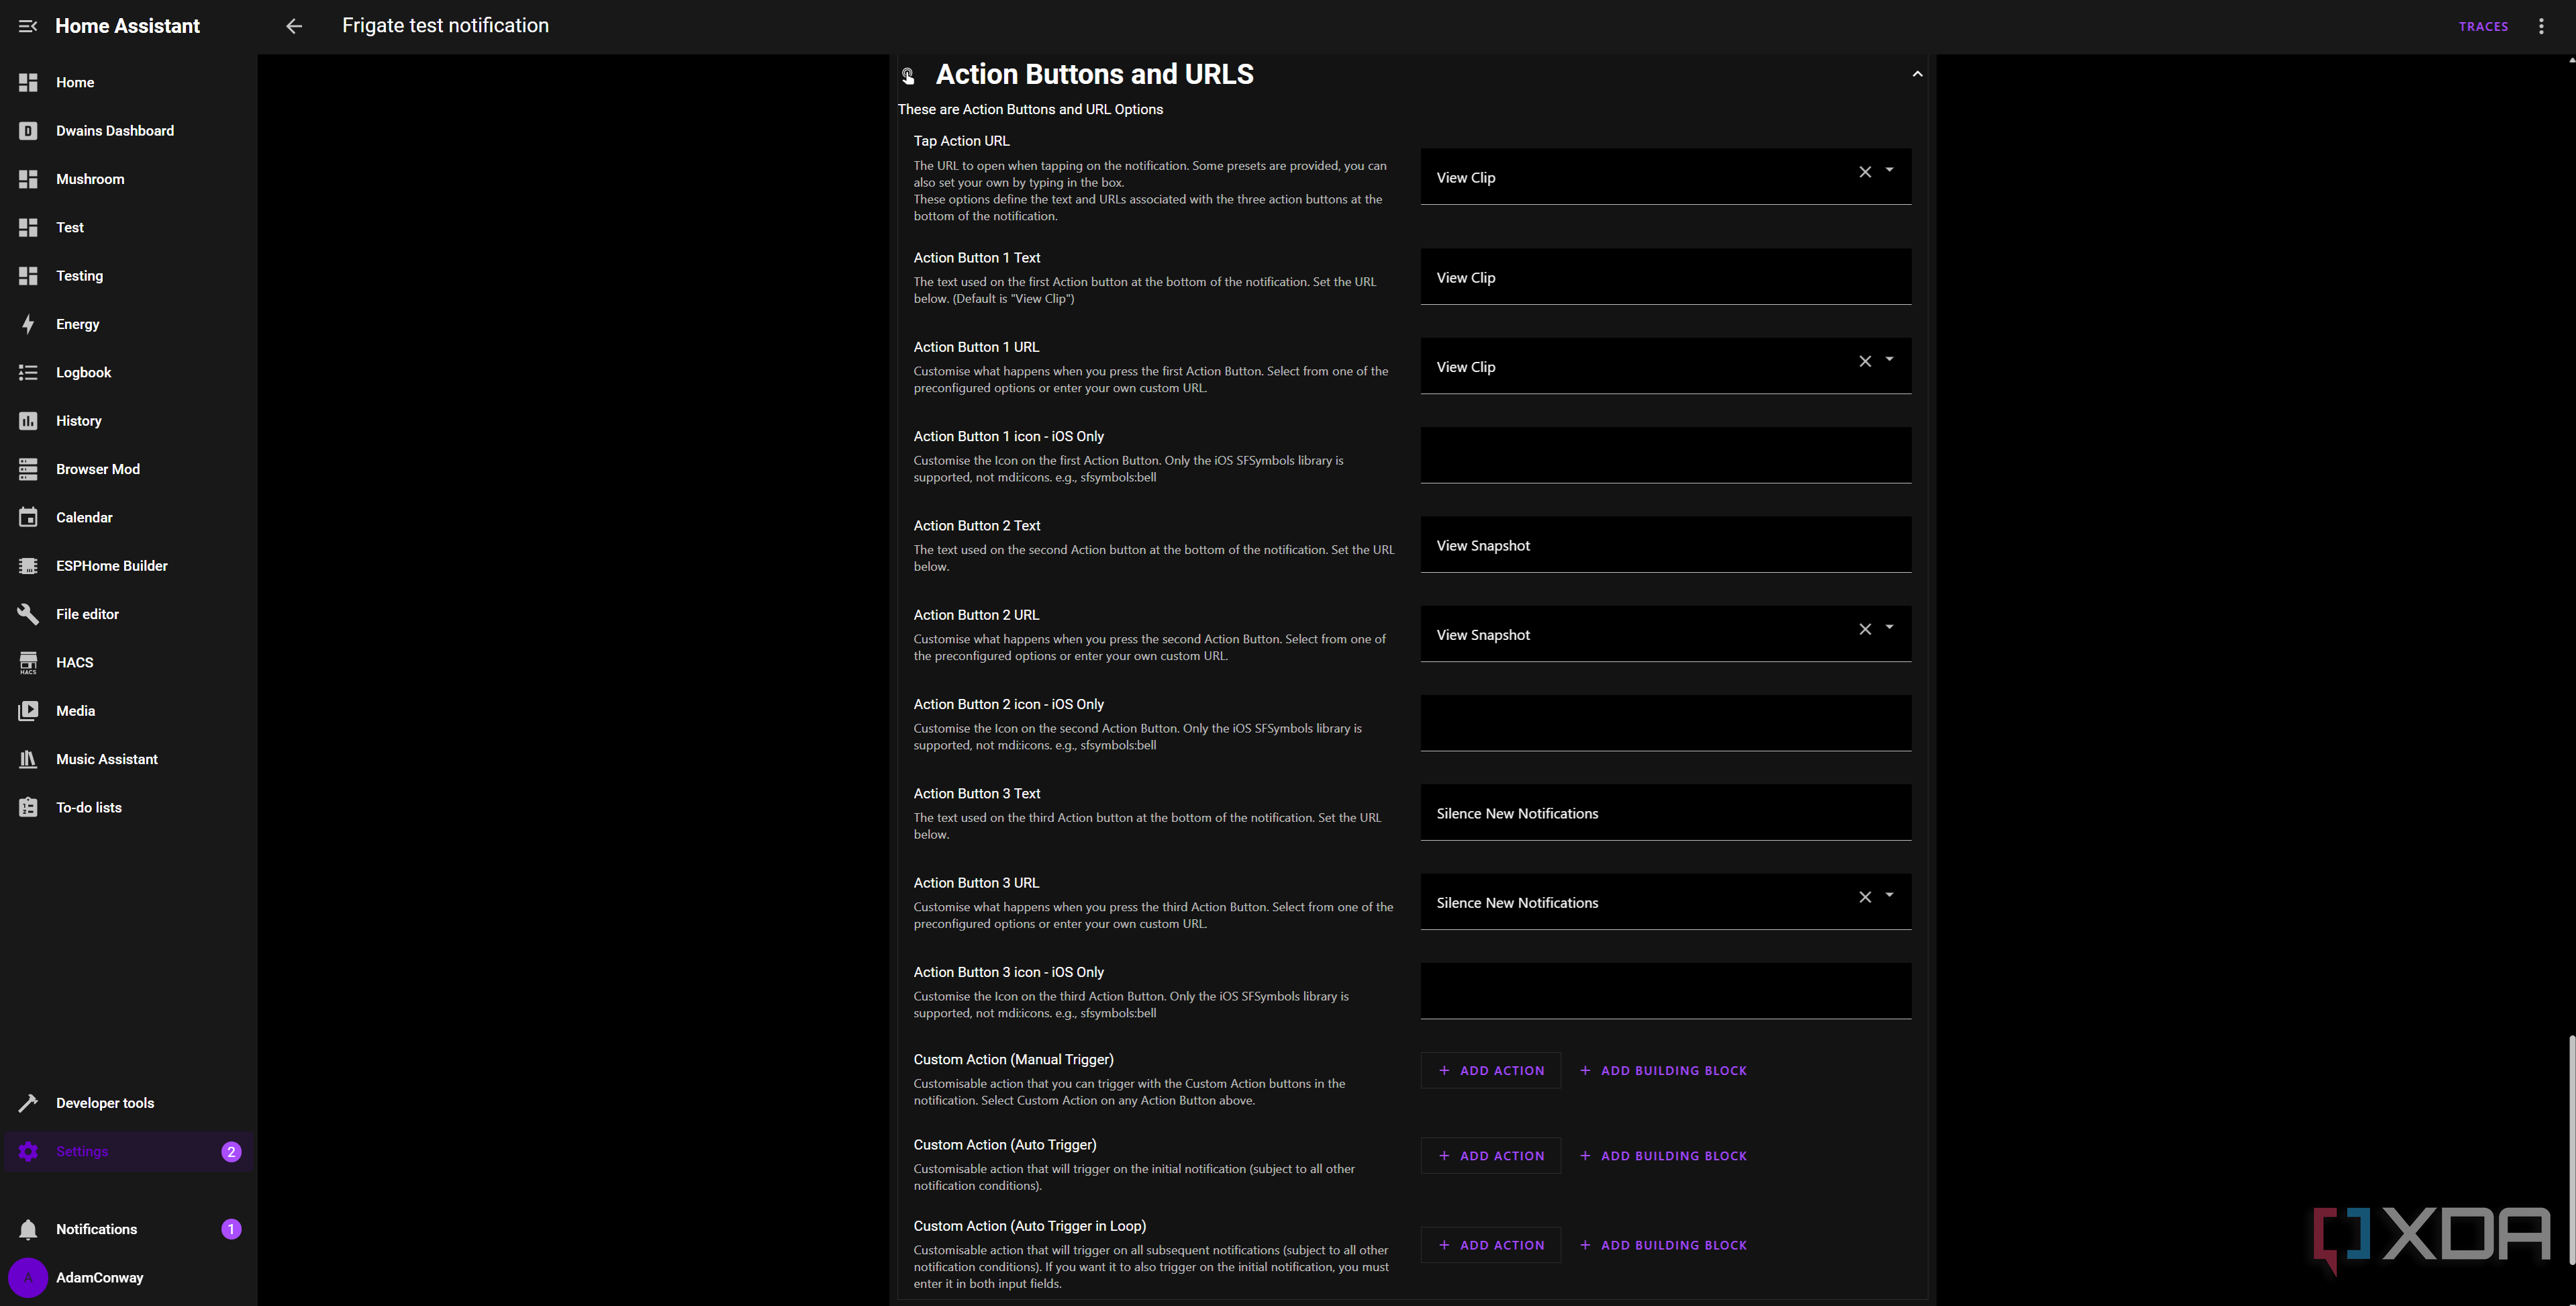The image size is (2576, 1306).
Task: Click the To-do lists clipboard icon
Action: [28, 808]
